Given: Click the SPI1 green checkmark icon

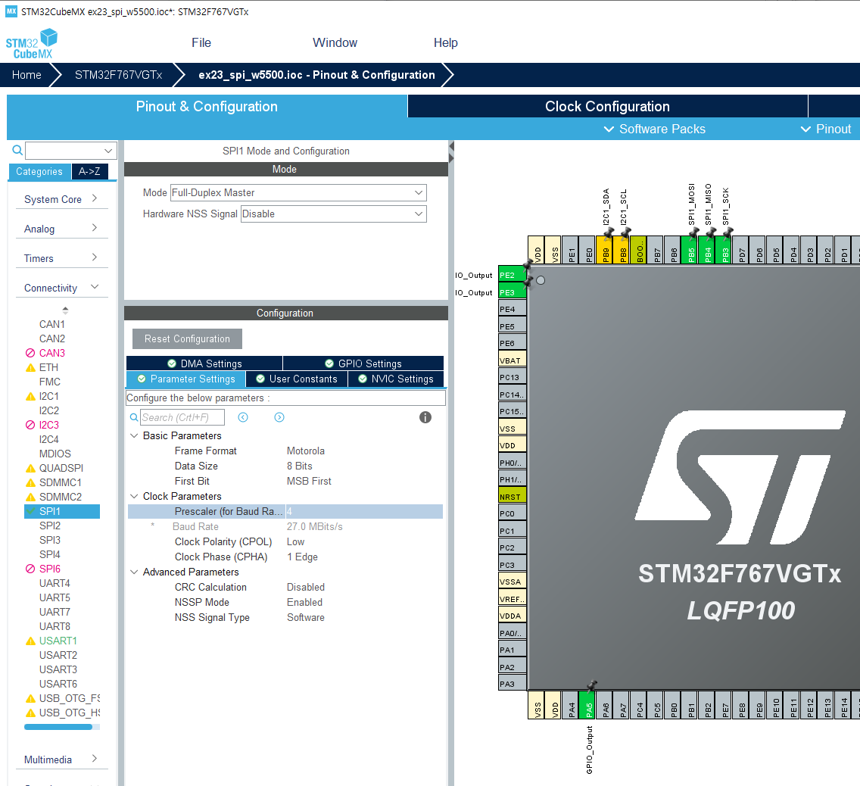Looking at the screenshot, I should 31,510.
